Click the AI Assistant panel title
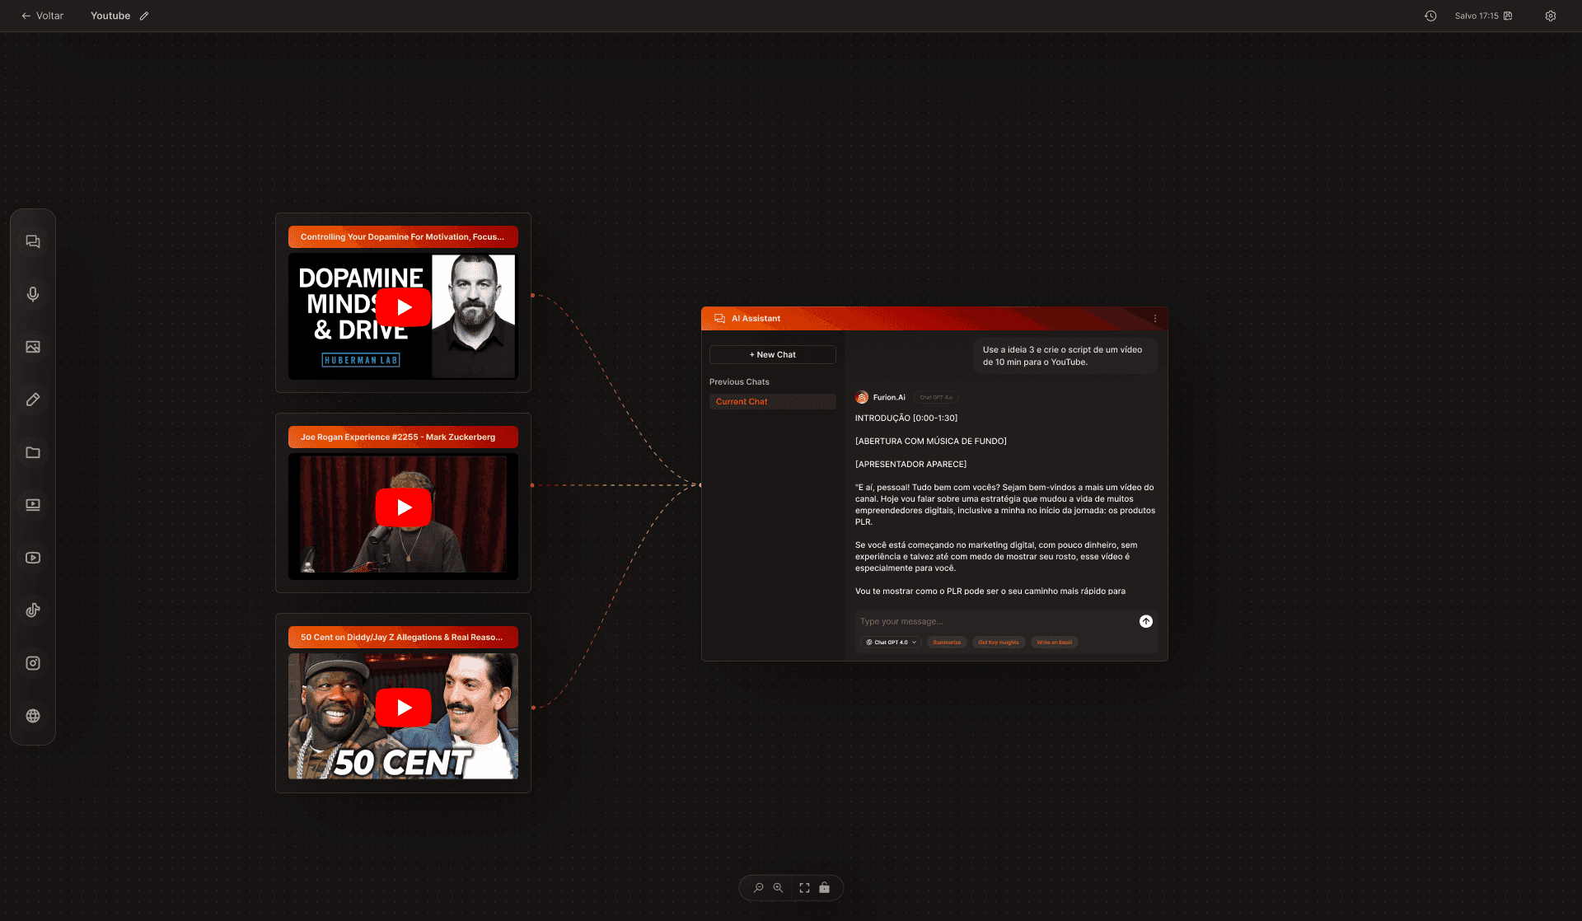Image resolution: width=1582 pixels, height=921 pixels. pos(756,319)
